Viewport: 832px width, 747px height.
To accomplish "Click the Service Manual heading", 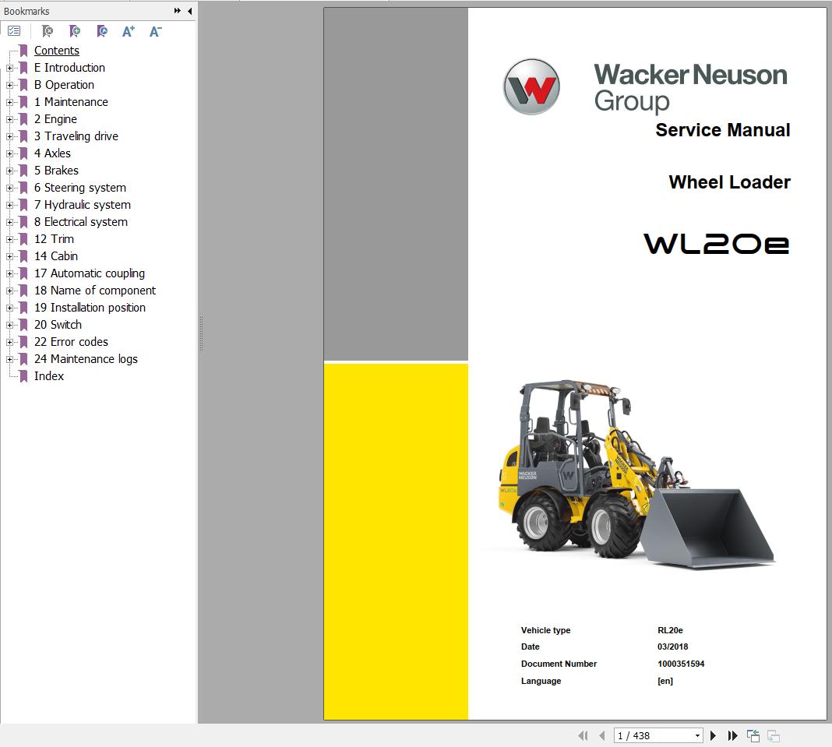I will (723, 130).
